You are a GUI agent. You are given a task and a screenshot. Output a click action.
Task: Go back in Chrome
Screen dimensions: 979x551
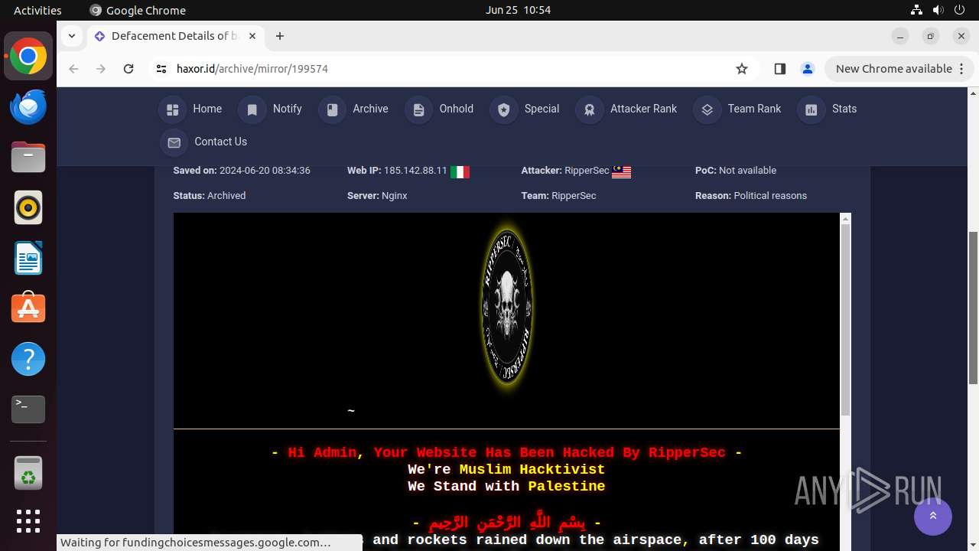pyautogui.click(x=73, y=69)
